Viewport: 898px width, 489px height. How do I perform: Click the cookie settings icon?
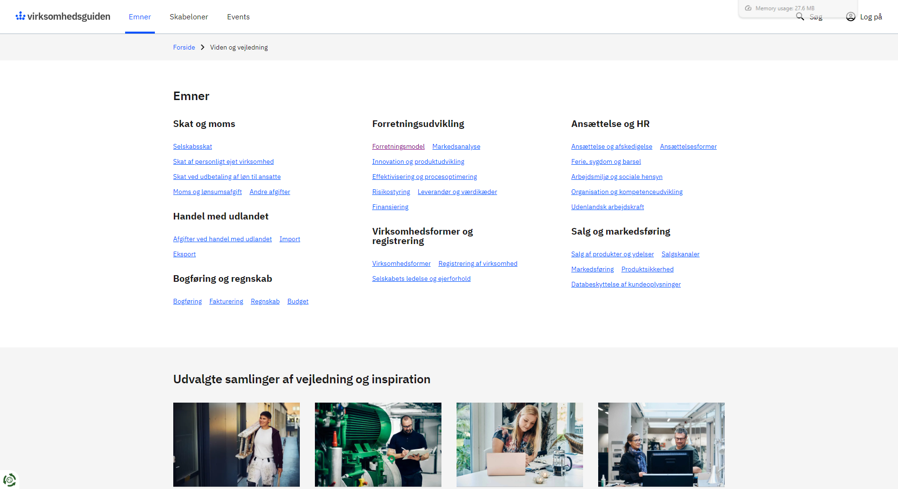9,480
